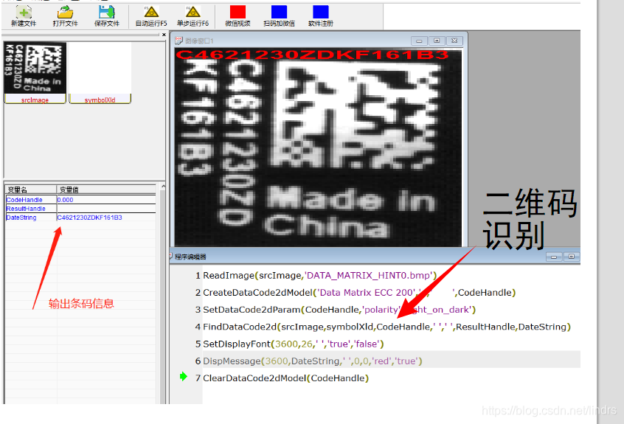Image resolution: width=624 pixels, height=424 pixels.
Task: Minimize the 程序编辑器 program editor
Action: pyautogui.click(x=554, y=257)
